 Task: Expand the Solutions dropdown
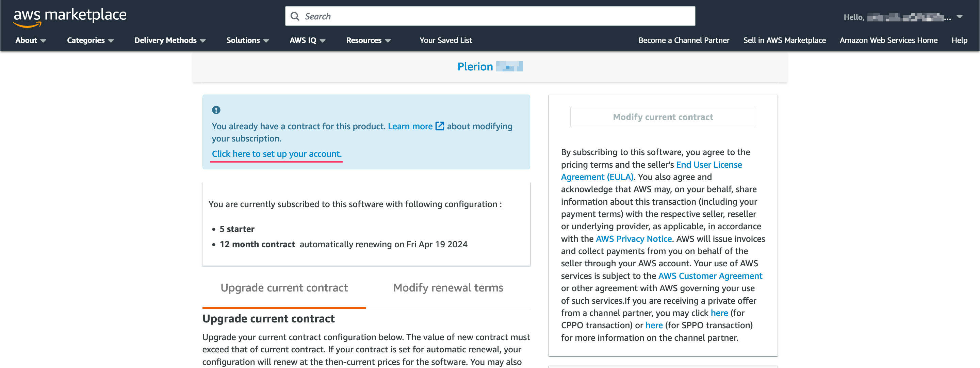(x=247, y=40)
